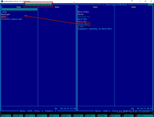
Task: Click the 1 Help key bar button
Action: click(6, 116)
